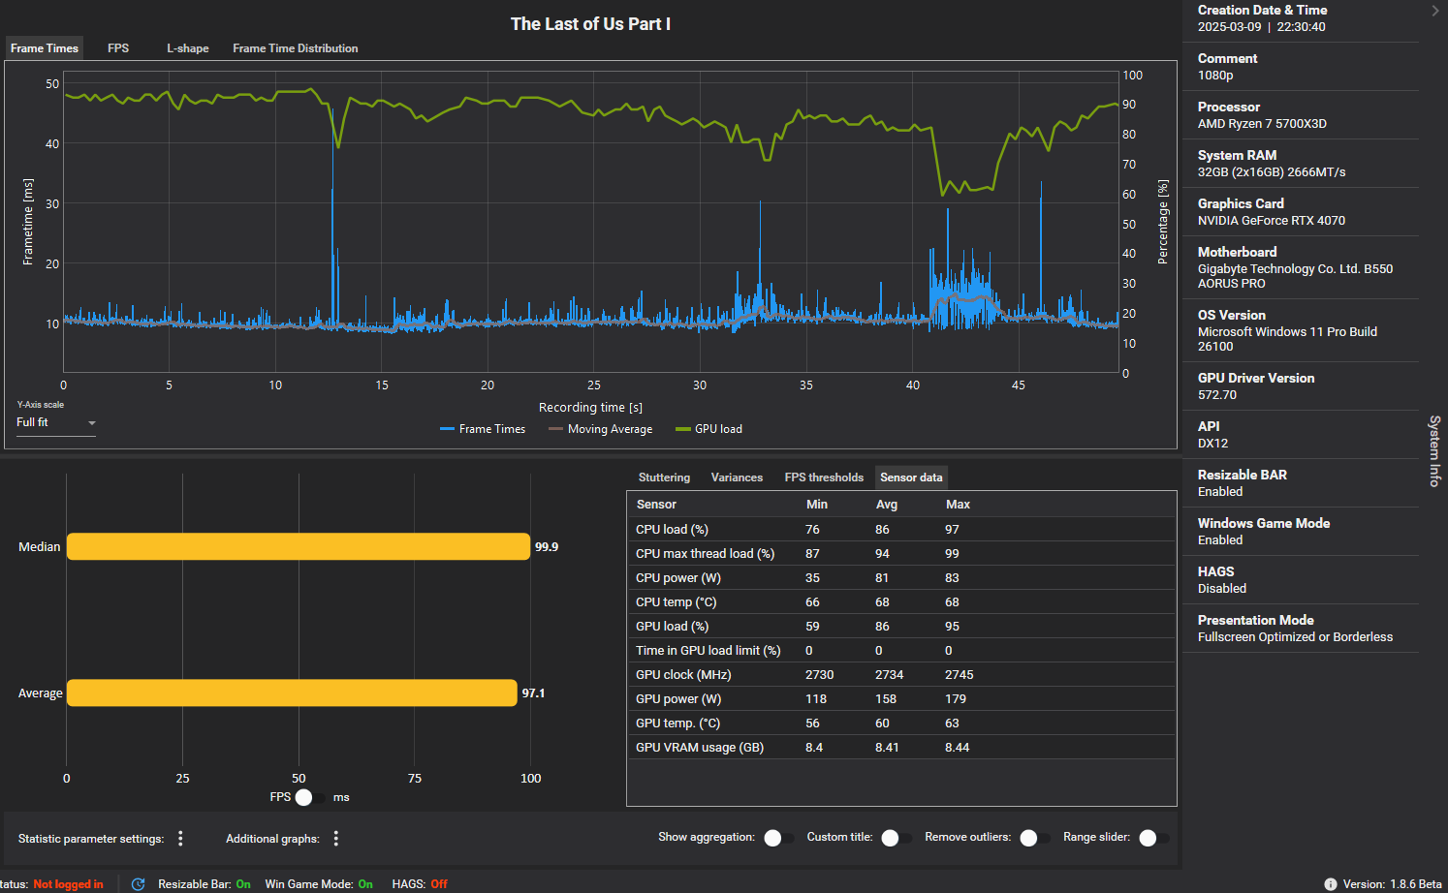Click the chart title The Last of Us Part I
The height and width of the screenshot is (893, 1448).
click(x=590, y=24)
